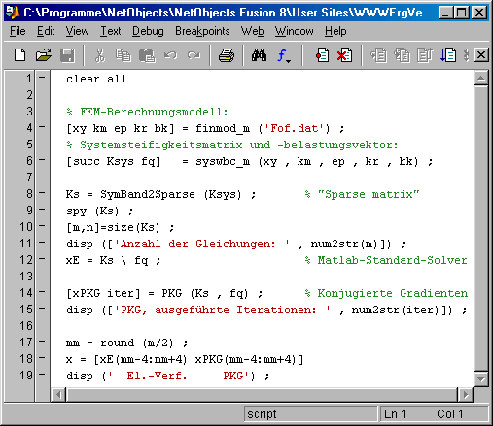Create a new file with the New icon

[x=20, y=55]
